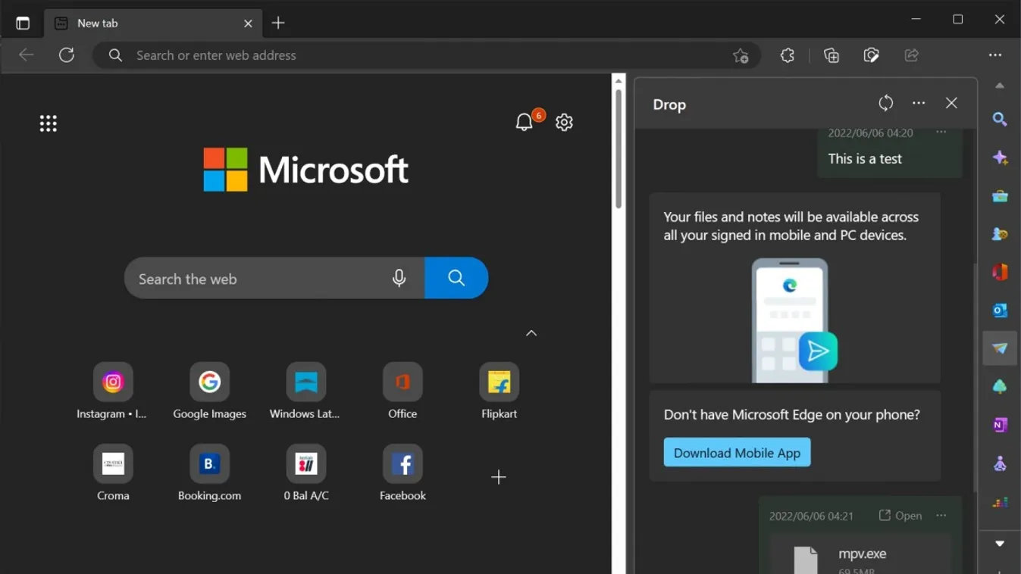1021x574 pixels.
Task: Open the Flipkart quick link
Action: click(x=499, y=392)
